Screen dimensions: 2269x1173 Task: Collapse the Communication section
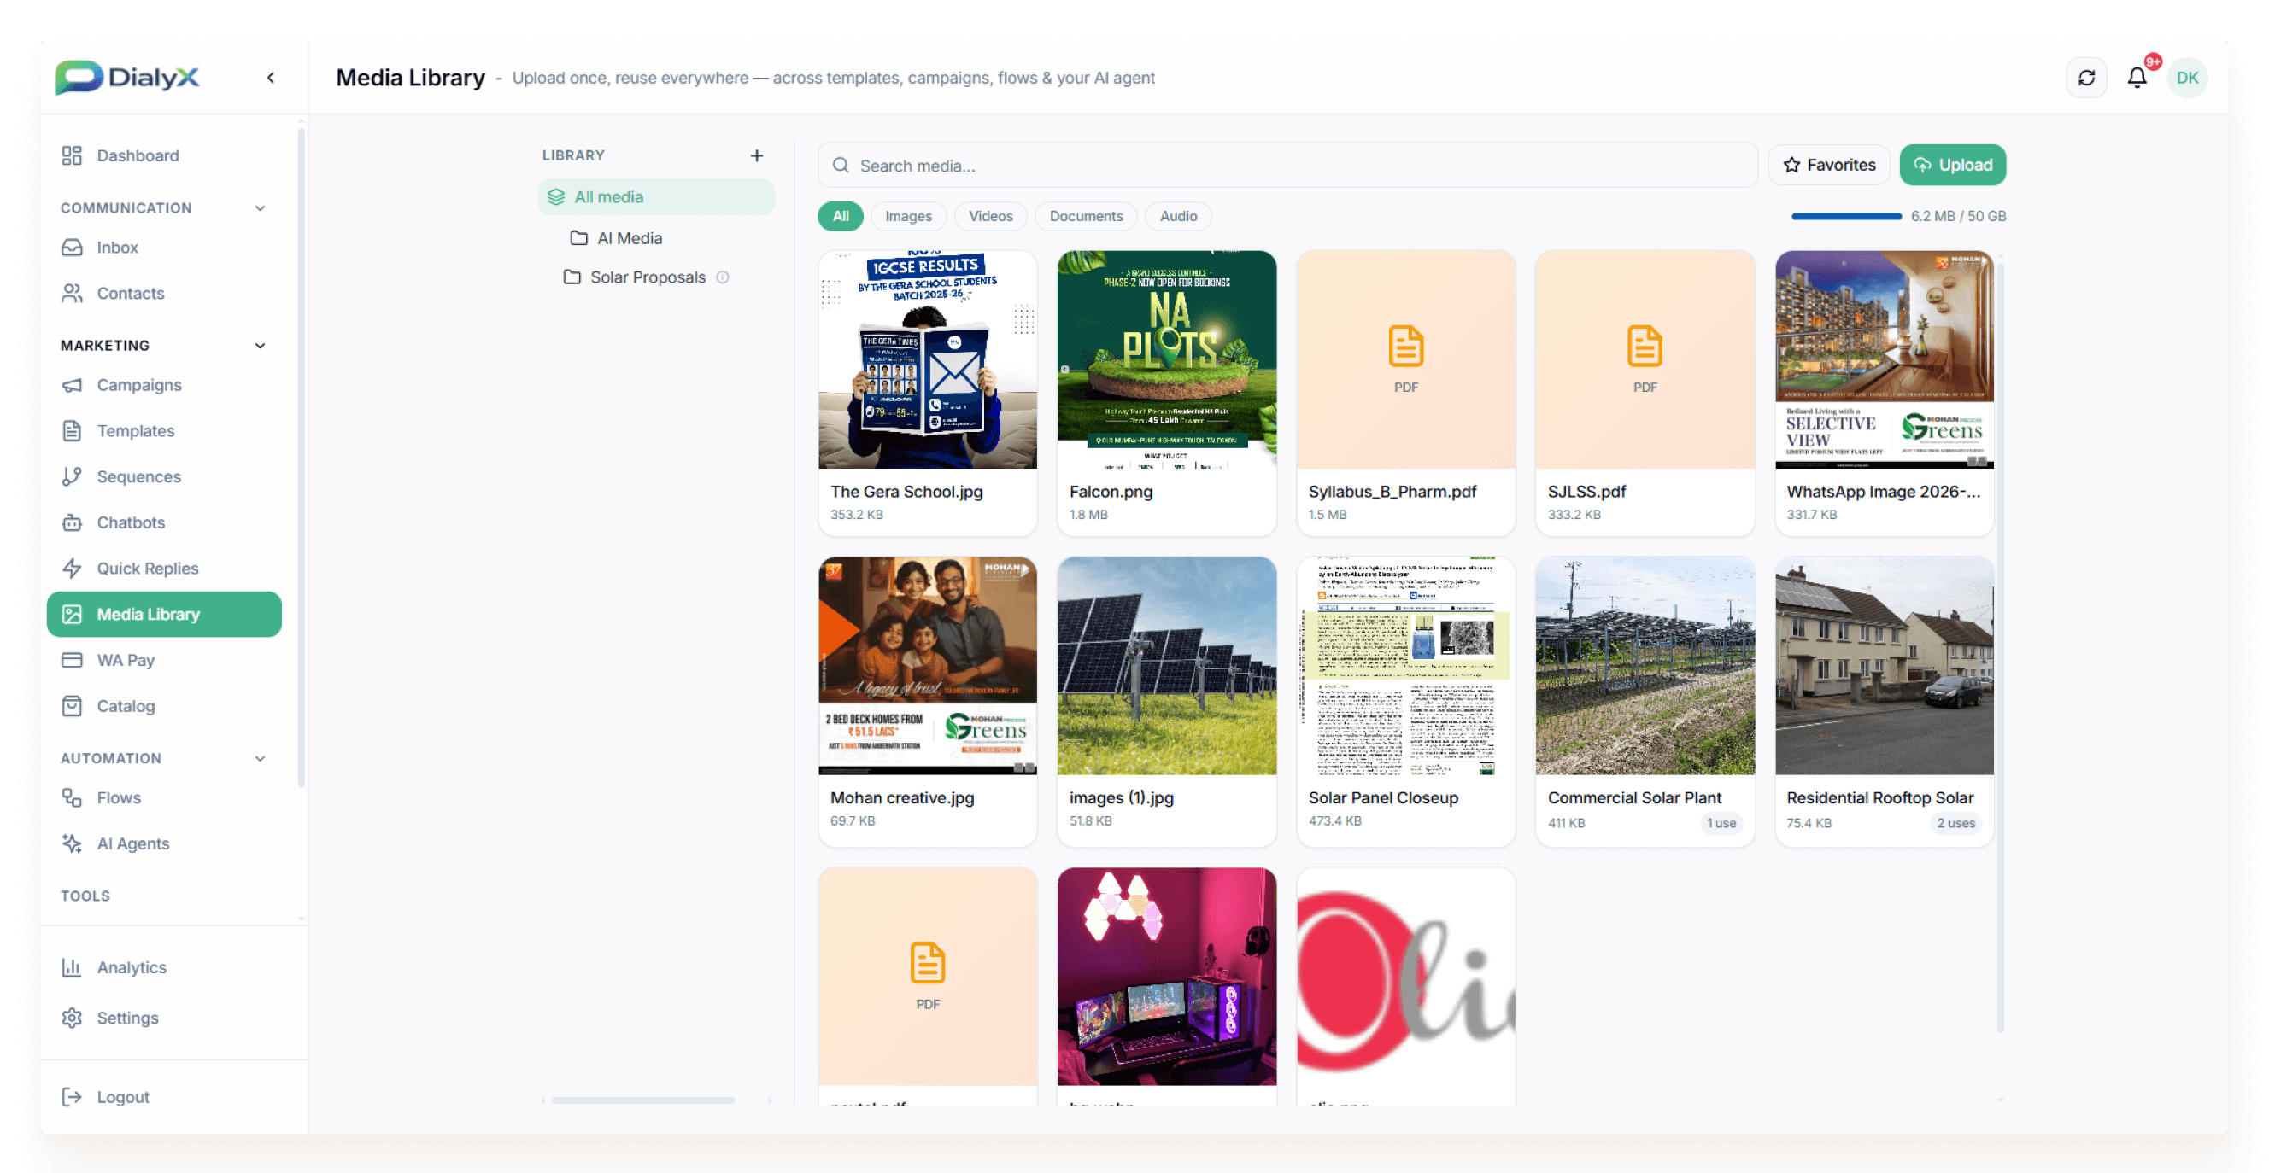[x=260, y=207]
